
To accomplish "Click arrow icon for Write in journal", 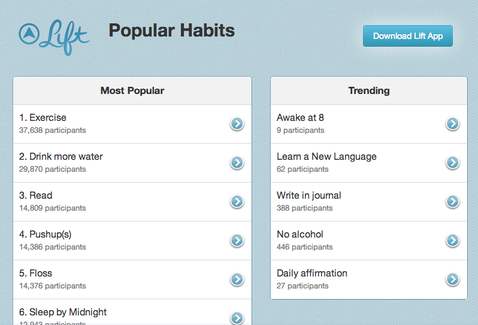I will coord(453,202).
